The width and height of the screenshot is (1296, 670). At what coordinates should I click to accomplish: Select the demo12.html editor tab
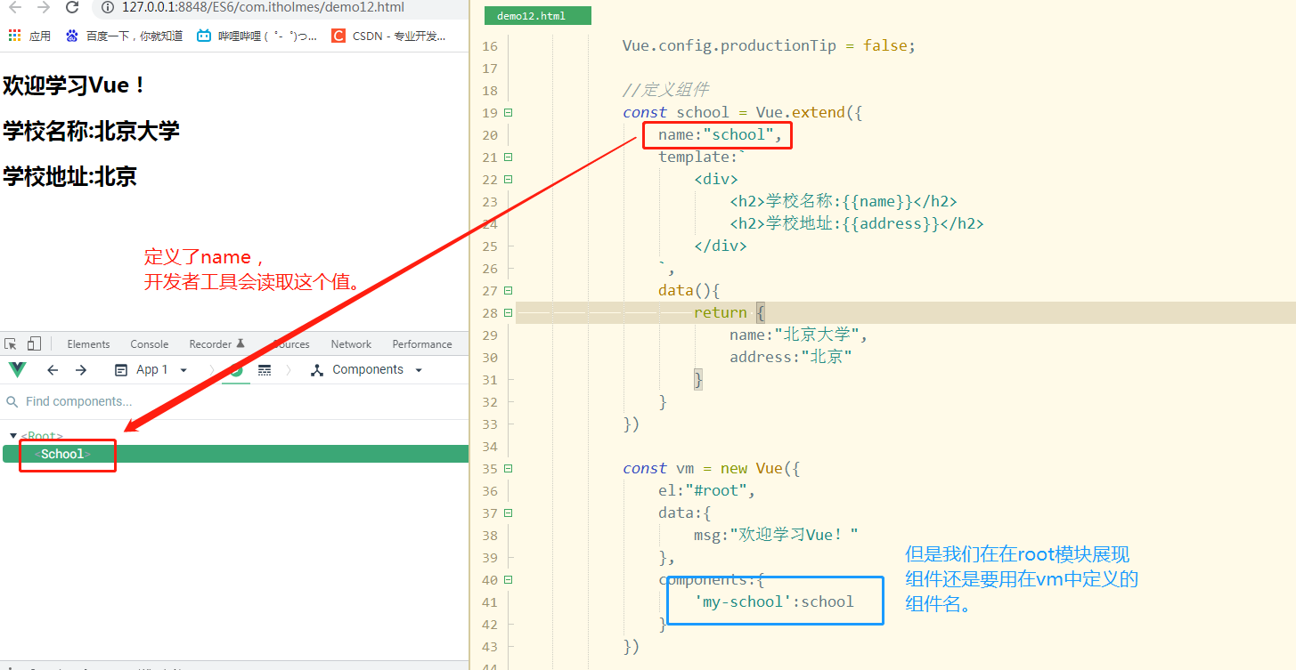pyautogui.click(x=536, y=16)
